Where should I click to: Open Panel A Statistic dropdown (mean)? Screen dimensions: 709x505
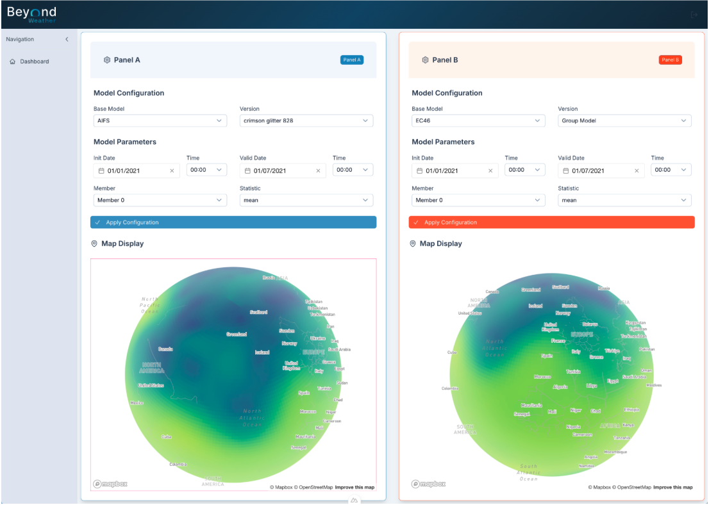[306, 201]
